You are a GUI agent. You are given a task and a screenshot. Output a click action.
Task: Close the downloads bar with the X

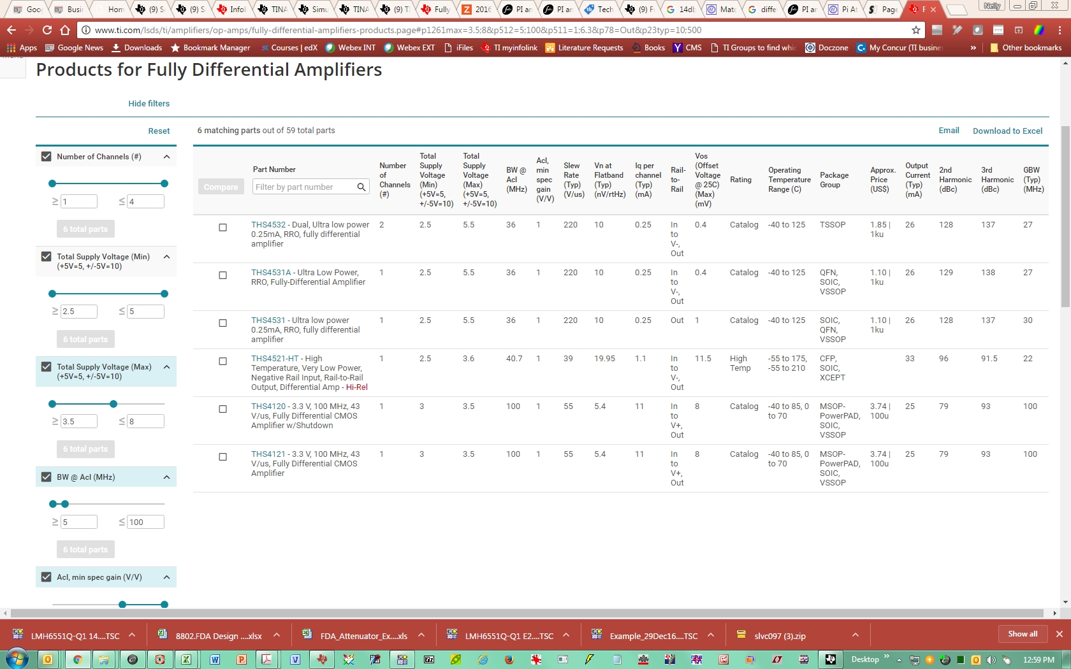click(1060, 634)
